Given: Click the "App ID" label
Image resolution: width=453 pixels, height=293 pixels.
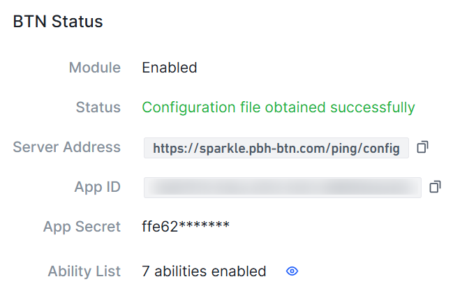Looking at the screenshot, I should (98, 187).
